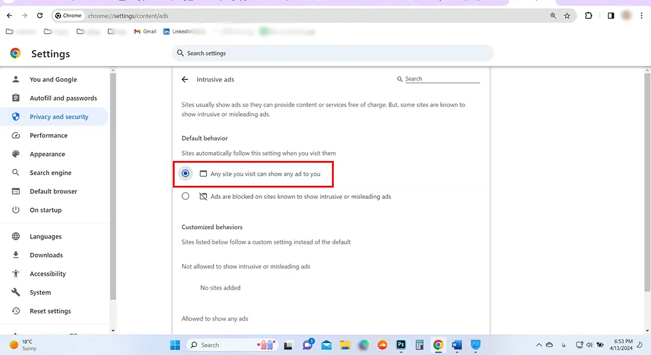Open the You and Google section

[x=53, y=80]
